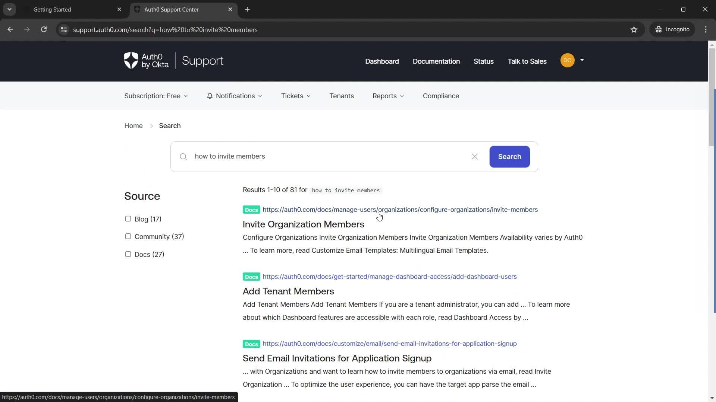Viewport: 716px width, 402px height.
Task: Bookmark this page with star icon
Action: 634,29
